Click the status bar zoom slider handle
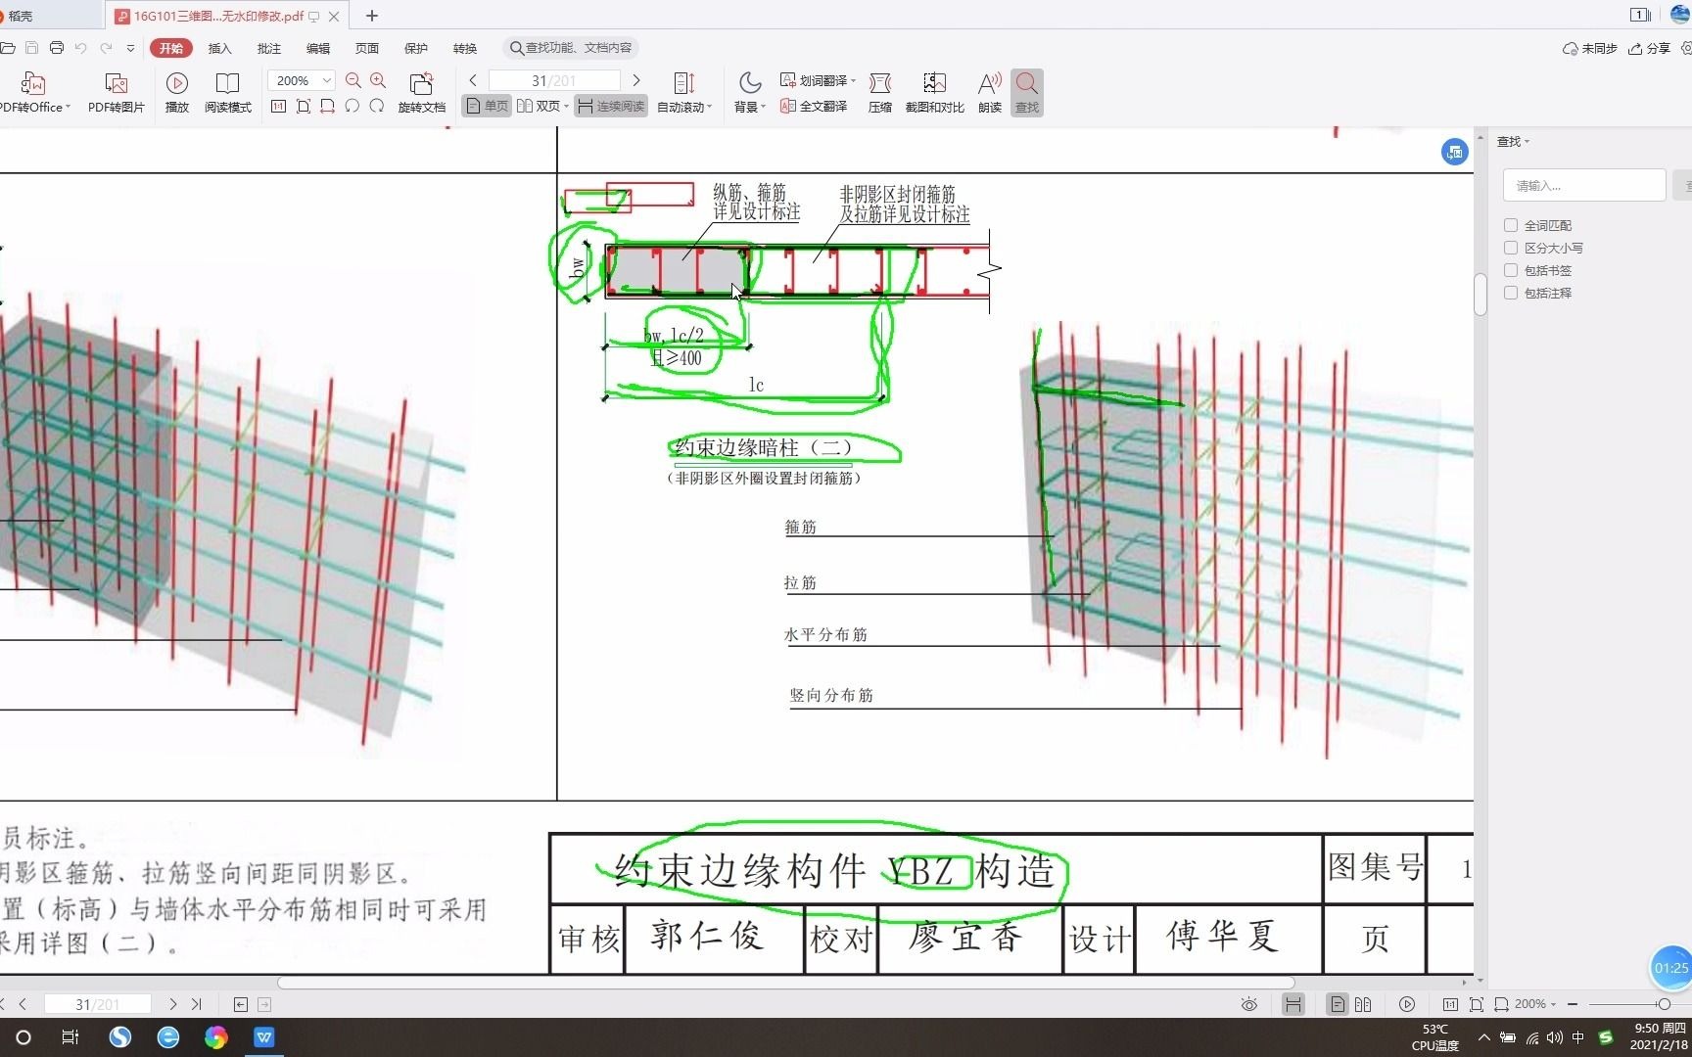This screenshot has width=1692, height=1057. pos(1664,1004)
